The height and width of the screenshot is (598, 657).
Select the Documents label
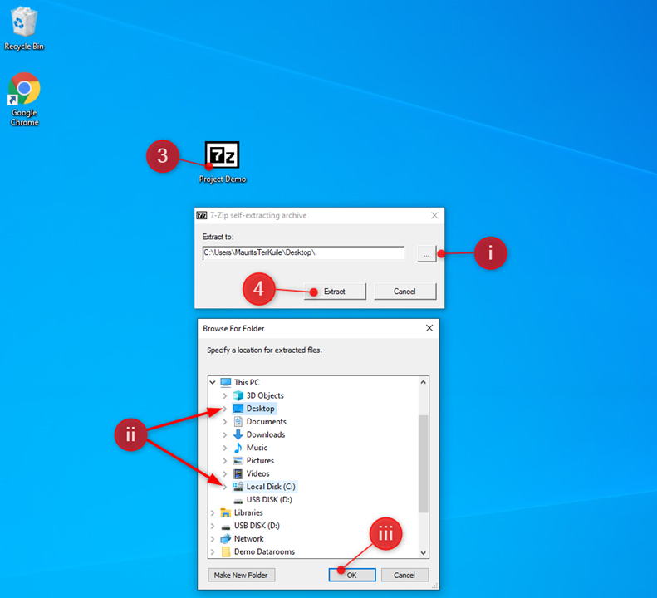click(x=266, y=422)
